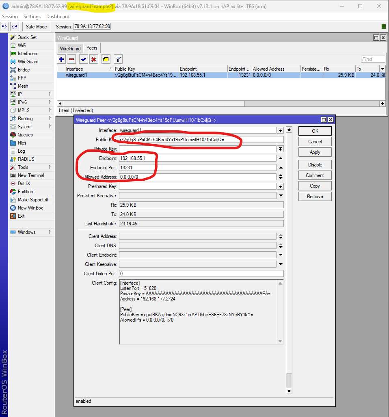This screenshot has height=417, width=389.
Task: Toggle Safe Mode
Action: pyautogui.click(x=37, y=26)
